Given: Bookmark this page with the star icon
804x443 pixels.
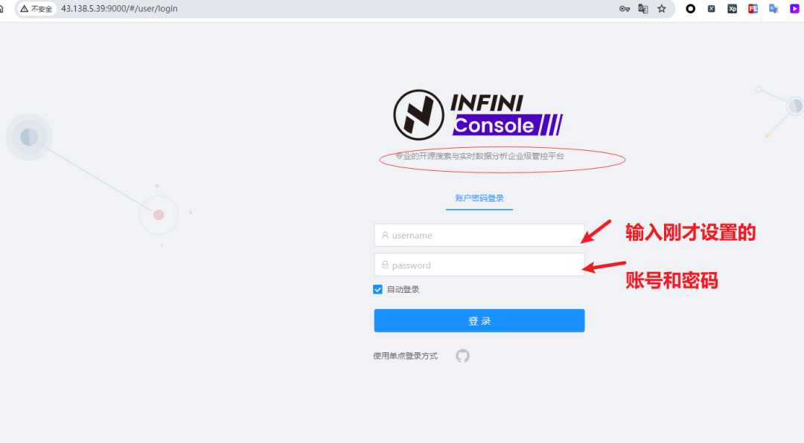Looking at the screenshot, I should [x=662, y=9].
